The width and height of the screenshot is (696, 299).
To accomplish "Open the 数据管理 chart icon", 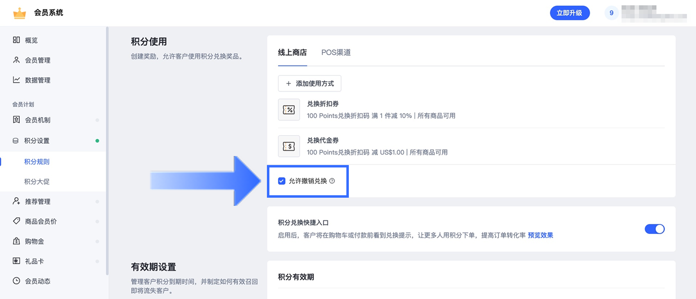I will click(x=16, y=80).
